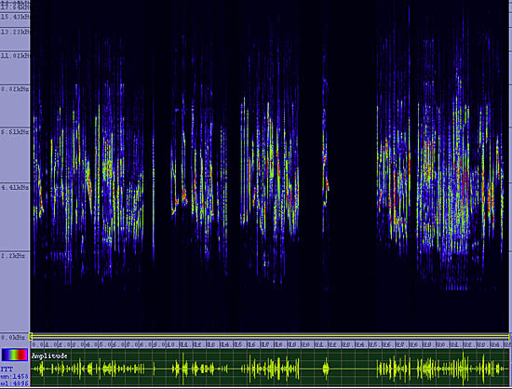Click the 6.61kHz frequency axis label
The image size is (512, 389).
point(15,132)
